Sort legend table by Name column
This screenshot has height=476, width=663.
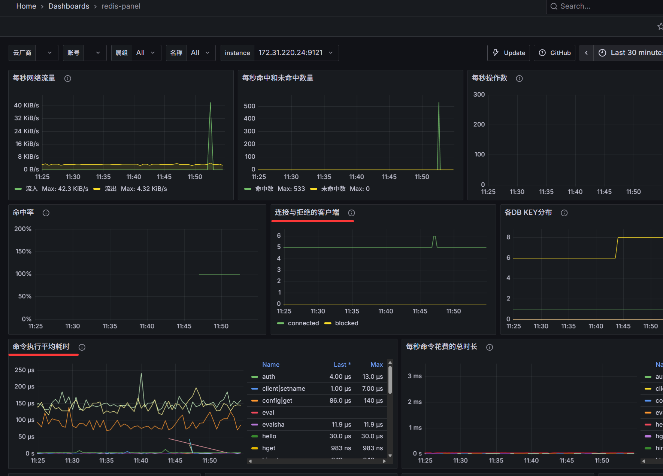[x=271, y=364]
